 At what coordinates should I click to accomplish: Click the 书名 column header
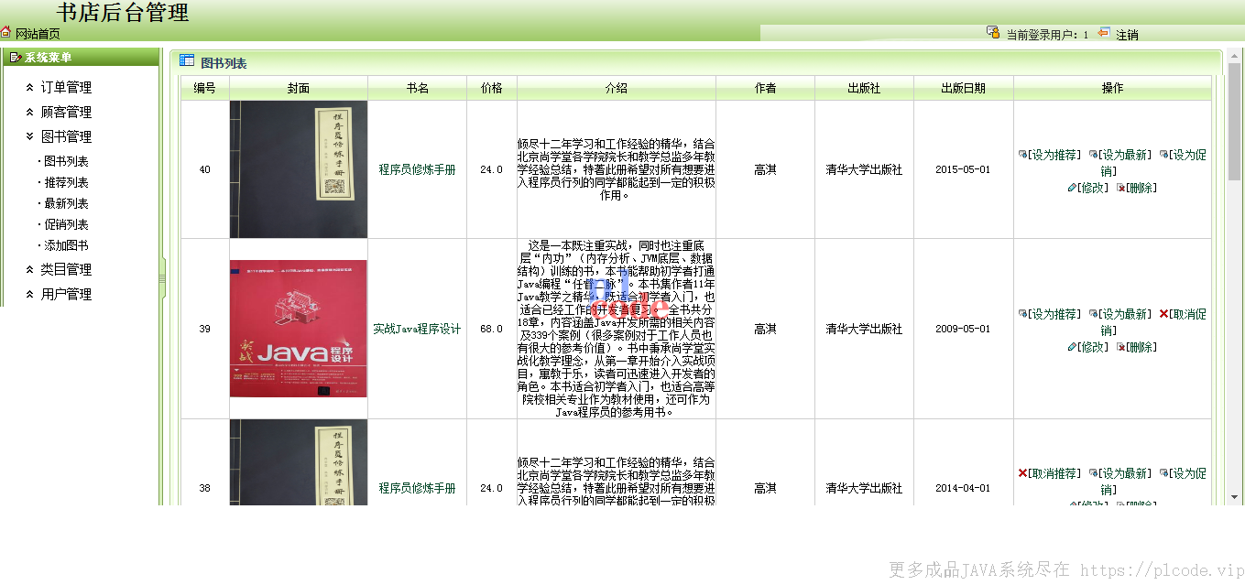(x=418, y=88)
